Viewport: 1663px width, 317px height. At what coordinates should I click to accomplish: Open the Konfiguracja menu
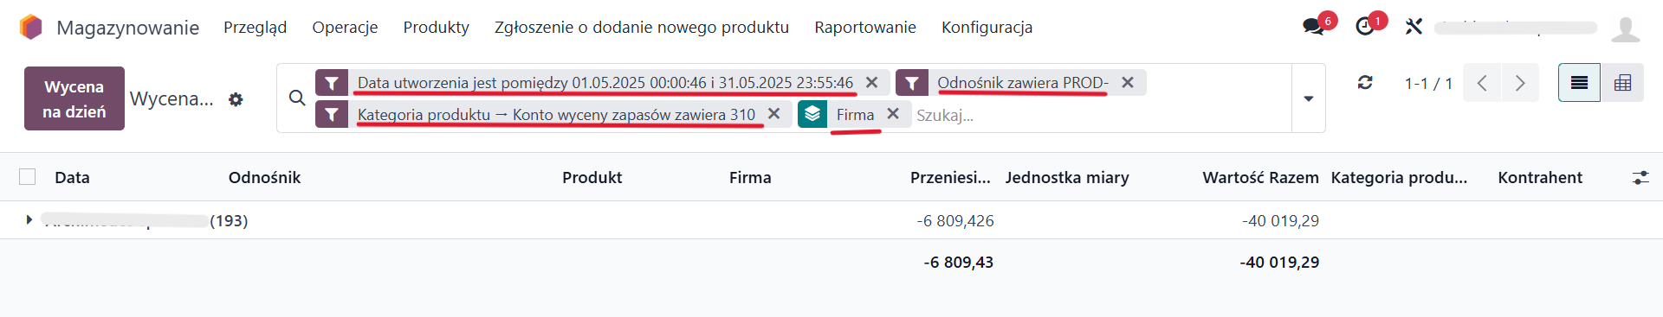click(987, 27)
